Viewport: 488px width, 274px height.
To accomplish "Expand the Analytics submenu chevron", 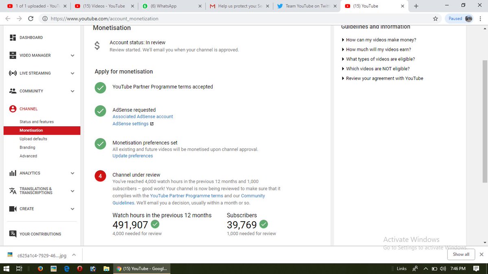I will (72, 173).
